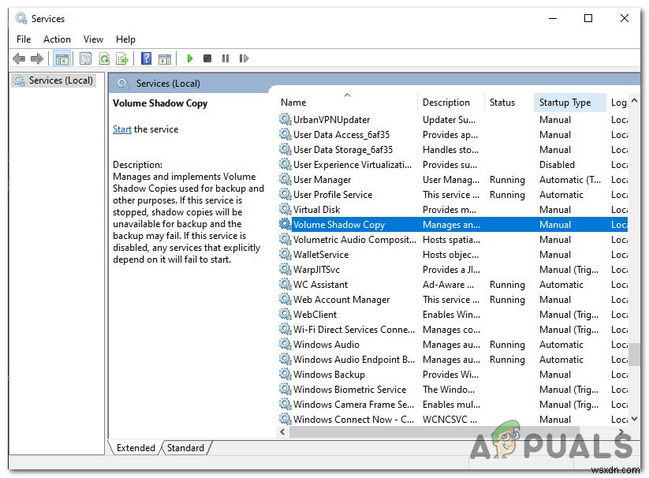
Task: Switch to the Standard tab
Action: [x=185, y=447]
